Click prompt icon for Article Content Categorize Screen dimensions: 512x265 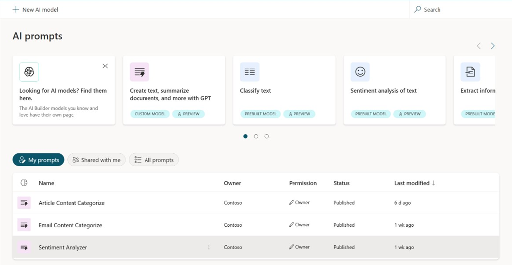(24, 203)
